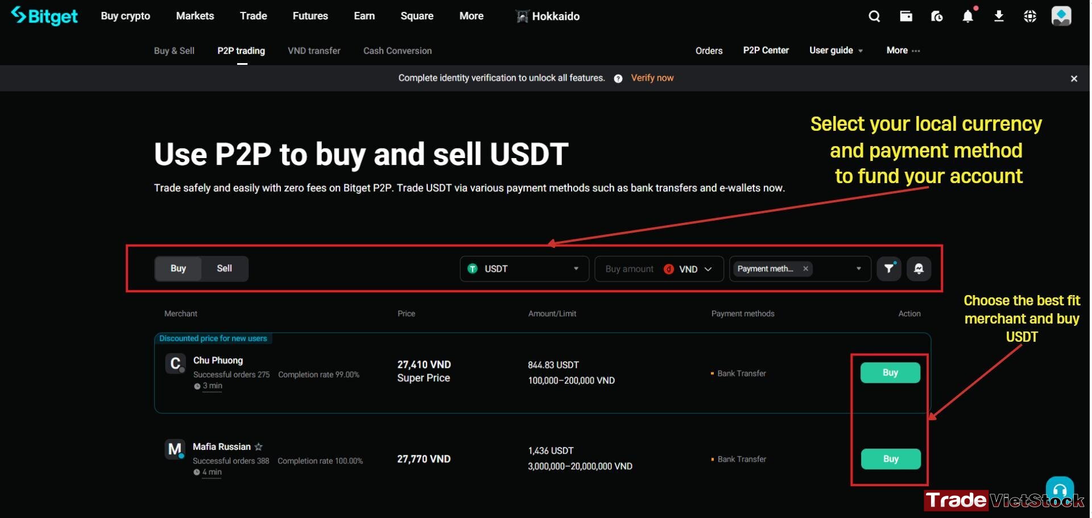This screenshot has height=518, width=1092.
Task: Open the language globe icon
Action: point(1030,16)
